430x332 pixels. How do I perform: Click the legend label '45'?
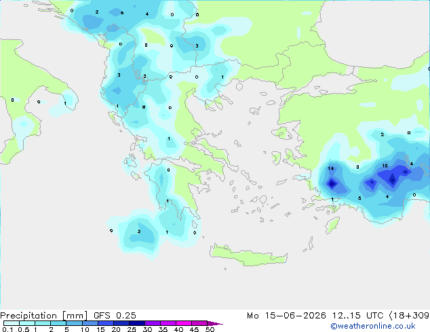(195, 329)
